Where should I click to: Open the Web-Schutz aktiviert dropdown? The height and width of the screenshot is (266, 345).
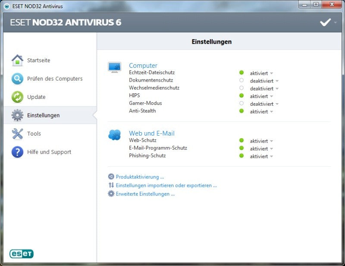tap(261, 141)
